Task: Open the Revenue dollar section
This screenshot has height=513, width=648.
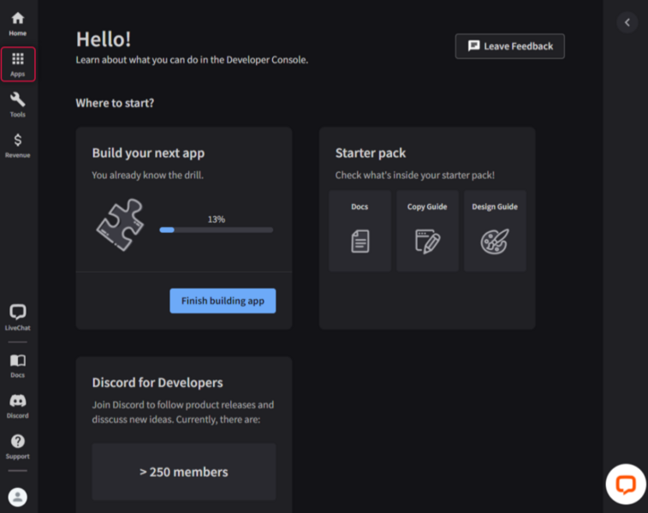Action: coord(18,145)
